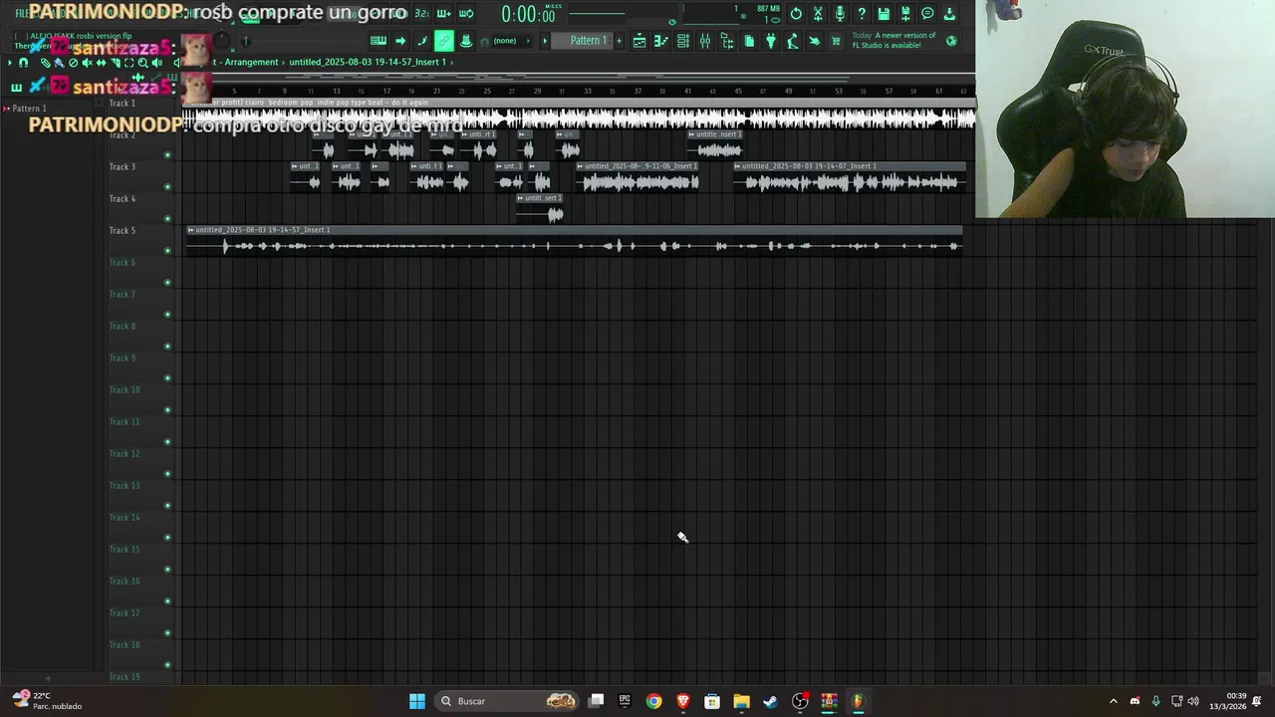Viewport: 1275px width, 717px height.
Task: Open the plugin picker plug icon
Action: (770, 41)
